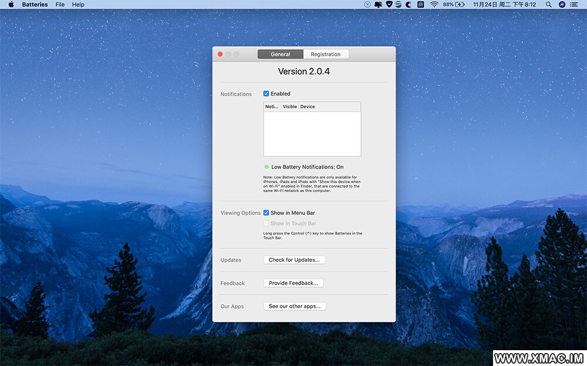Click See our other apps button
This screenshot has height=366, width=587.
[x=295, y=306]
